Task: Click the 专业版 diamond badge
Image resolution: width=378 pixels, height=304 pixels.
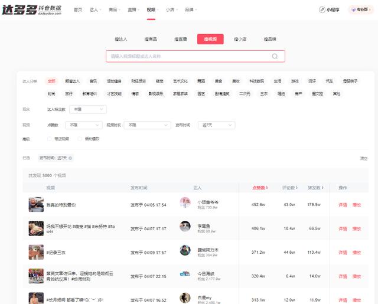Action: pyautogui.click(x=361, y=9)
